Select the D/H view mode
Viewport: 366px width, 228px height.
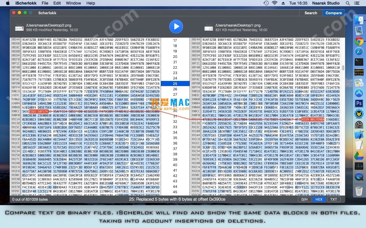(305, 199)
